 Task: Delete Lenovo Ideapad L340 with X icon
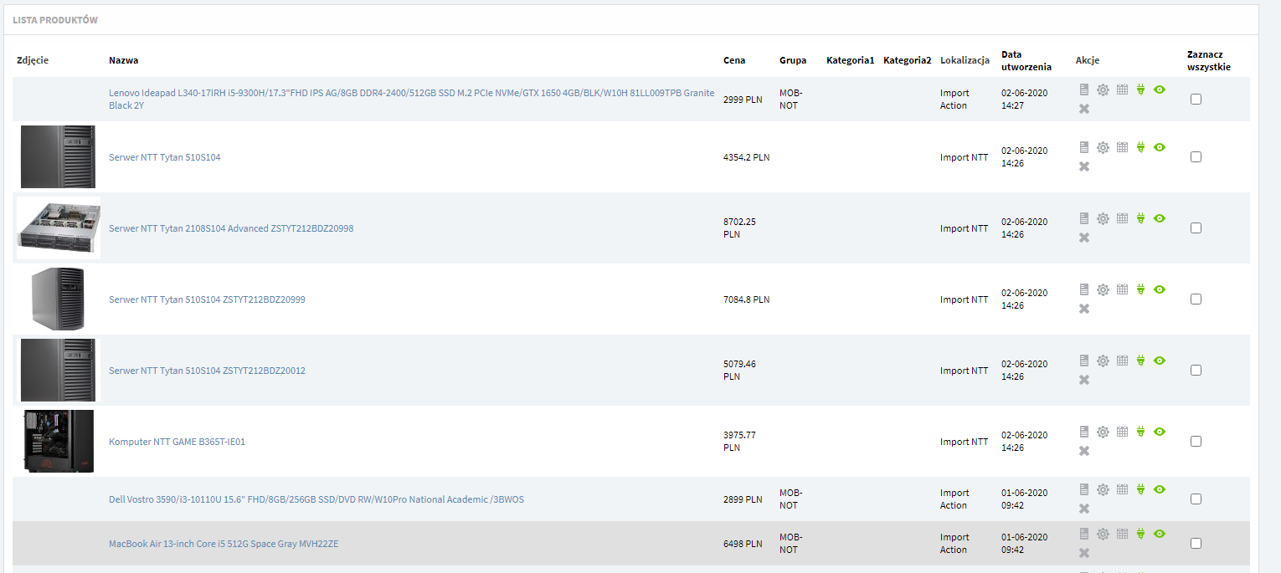point(1084,109)
